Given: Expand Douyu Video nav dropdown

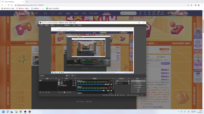Looking at the screenshot, I should coord(68,13).
